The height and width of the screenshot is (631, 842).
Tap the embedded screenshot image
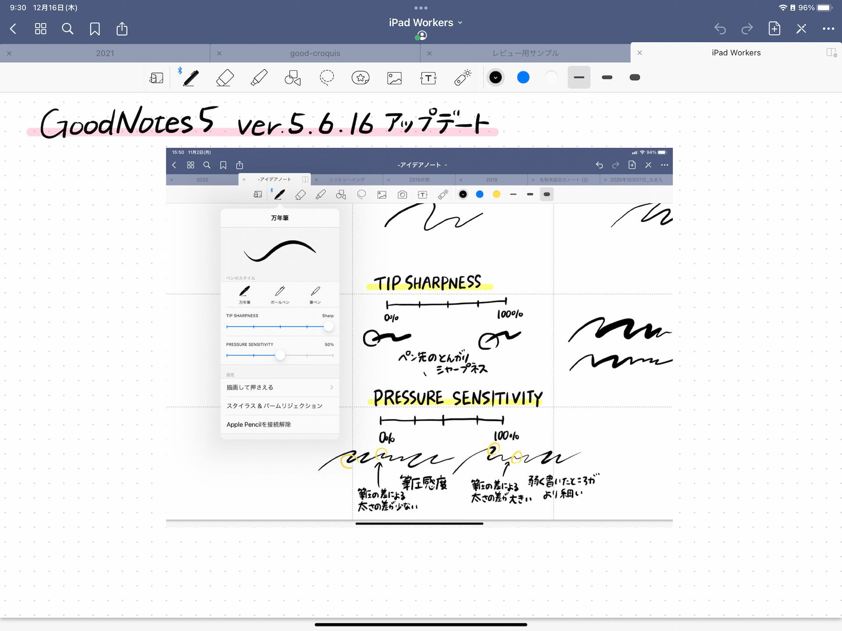click(x=419, y=337)
